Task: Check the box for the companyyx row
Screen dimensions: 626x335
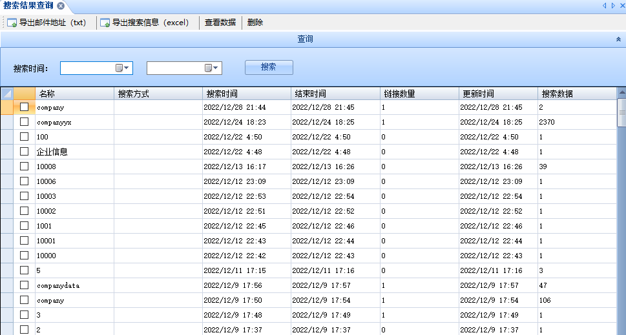Action: click(x=25, y=122)
